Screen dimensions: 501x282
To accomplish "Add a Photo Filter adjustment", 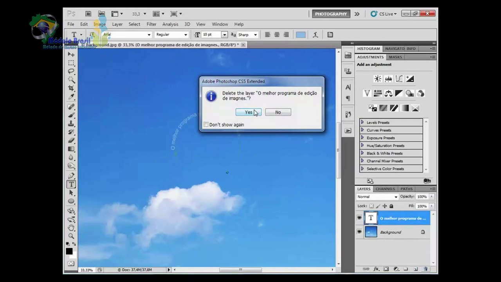I will click(x=410, y=93).
